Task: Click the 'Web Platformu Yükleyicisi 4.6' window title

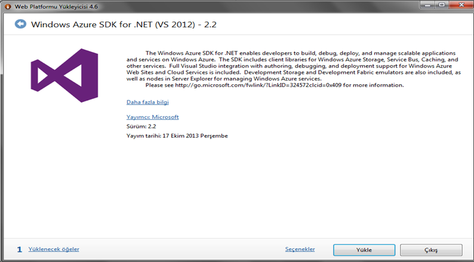Action: [56, 7]
